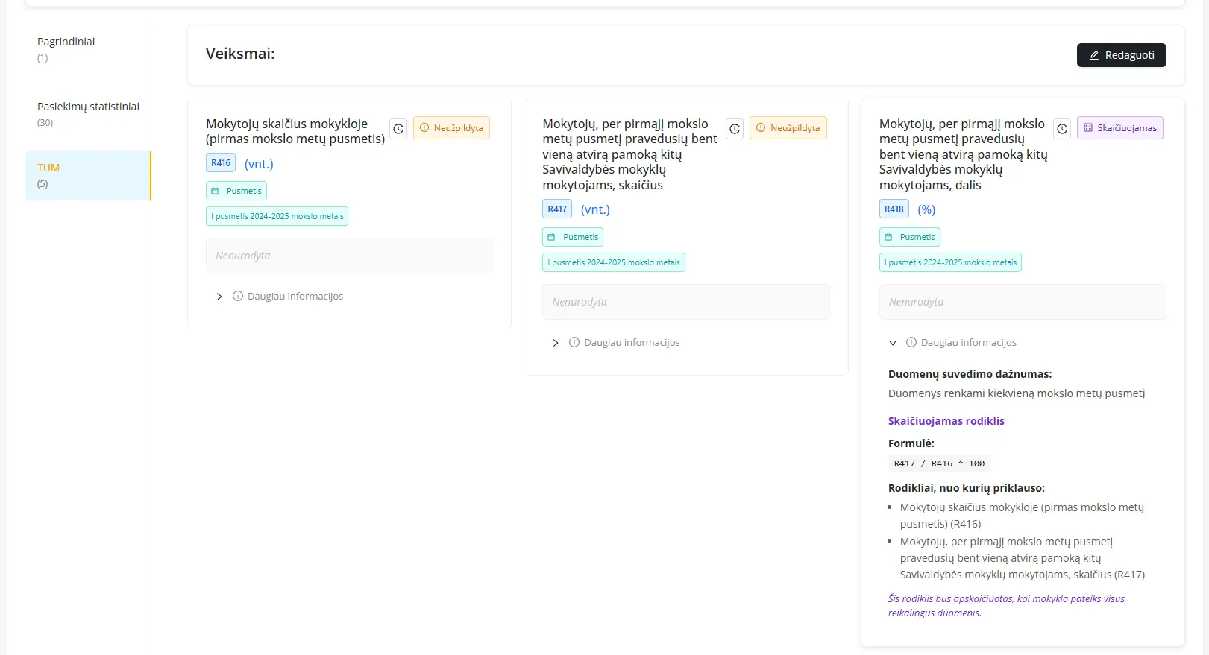
Task: Collapse Daugiau informacijos in R418 card
Action: click(x=893, y=343)
